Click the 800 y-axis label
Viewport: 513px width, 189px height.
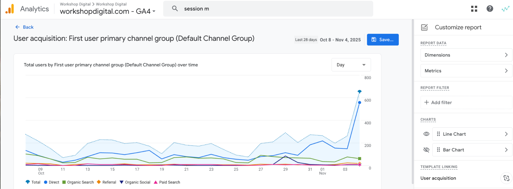click(x=367, y=78)
